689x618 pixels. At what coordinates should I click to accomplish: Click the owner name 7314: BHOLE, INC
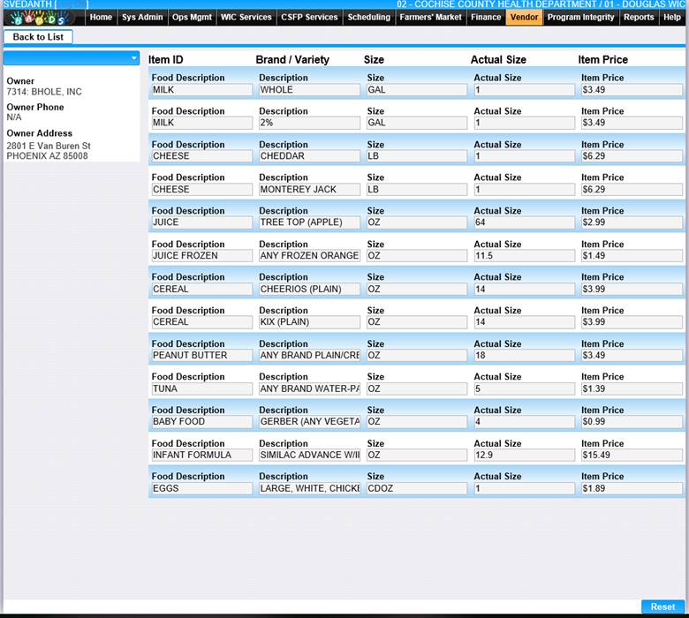point(44,92)
